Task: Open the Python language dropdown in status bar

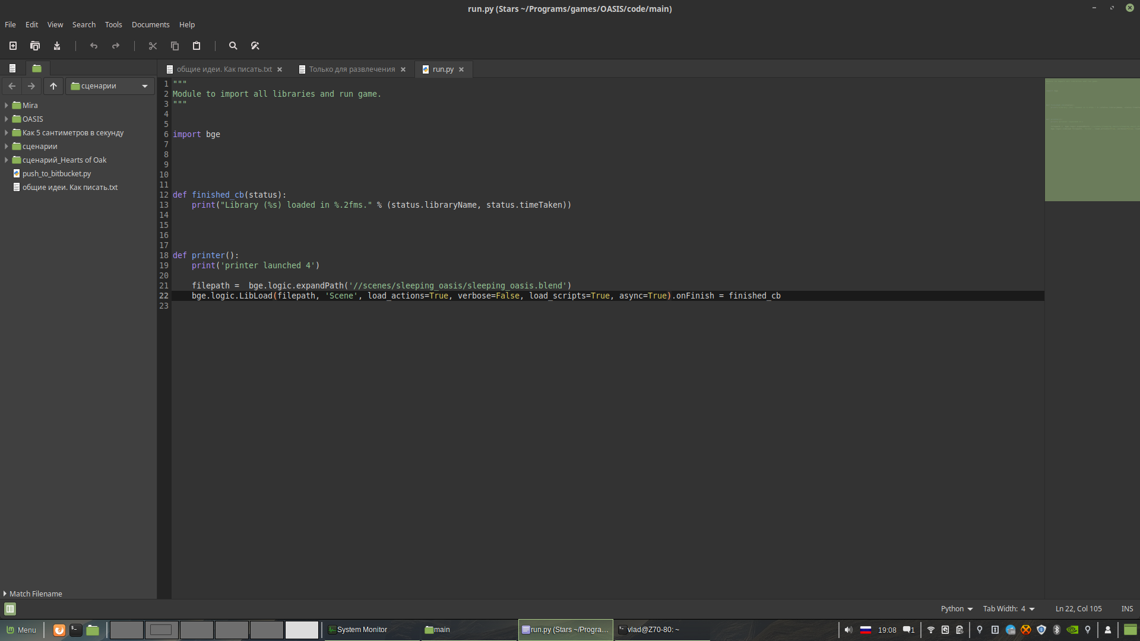Action: coord(956,608)
